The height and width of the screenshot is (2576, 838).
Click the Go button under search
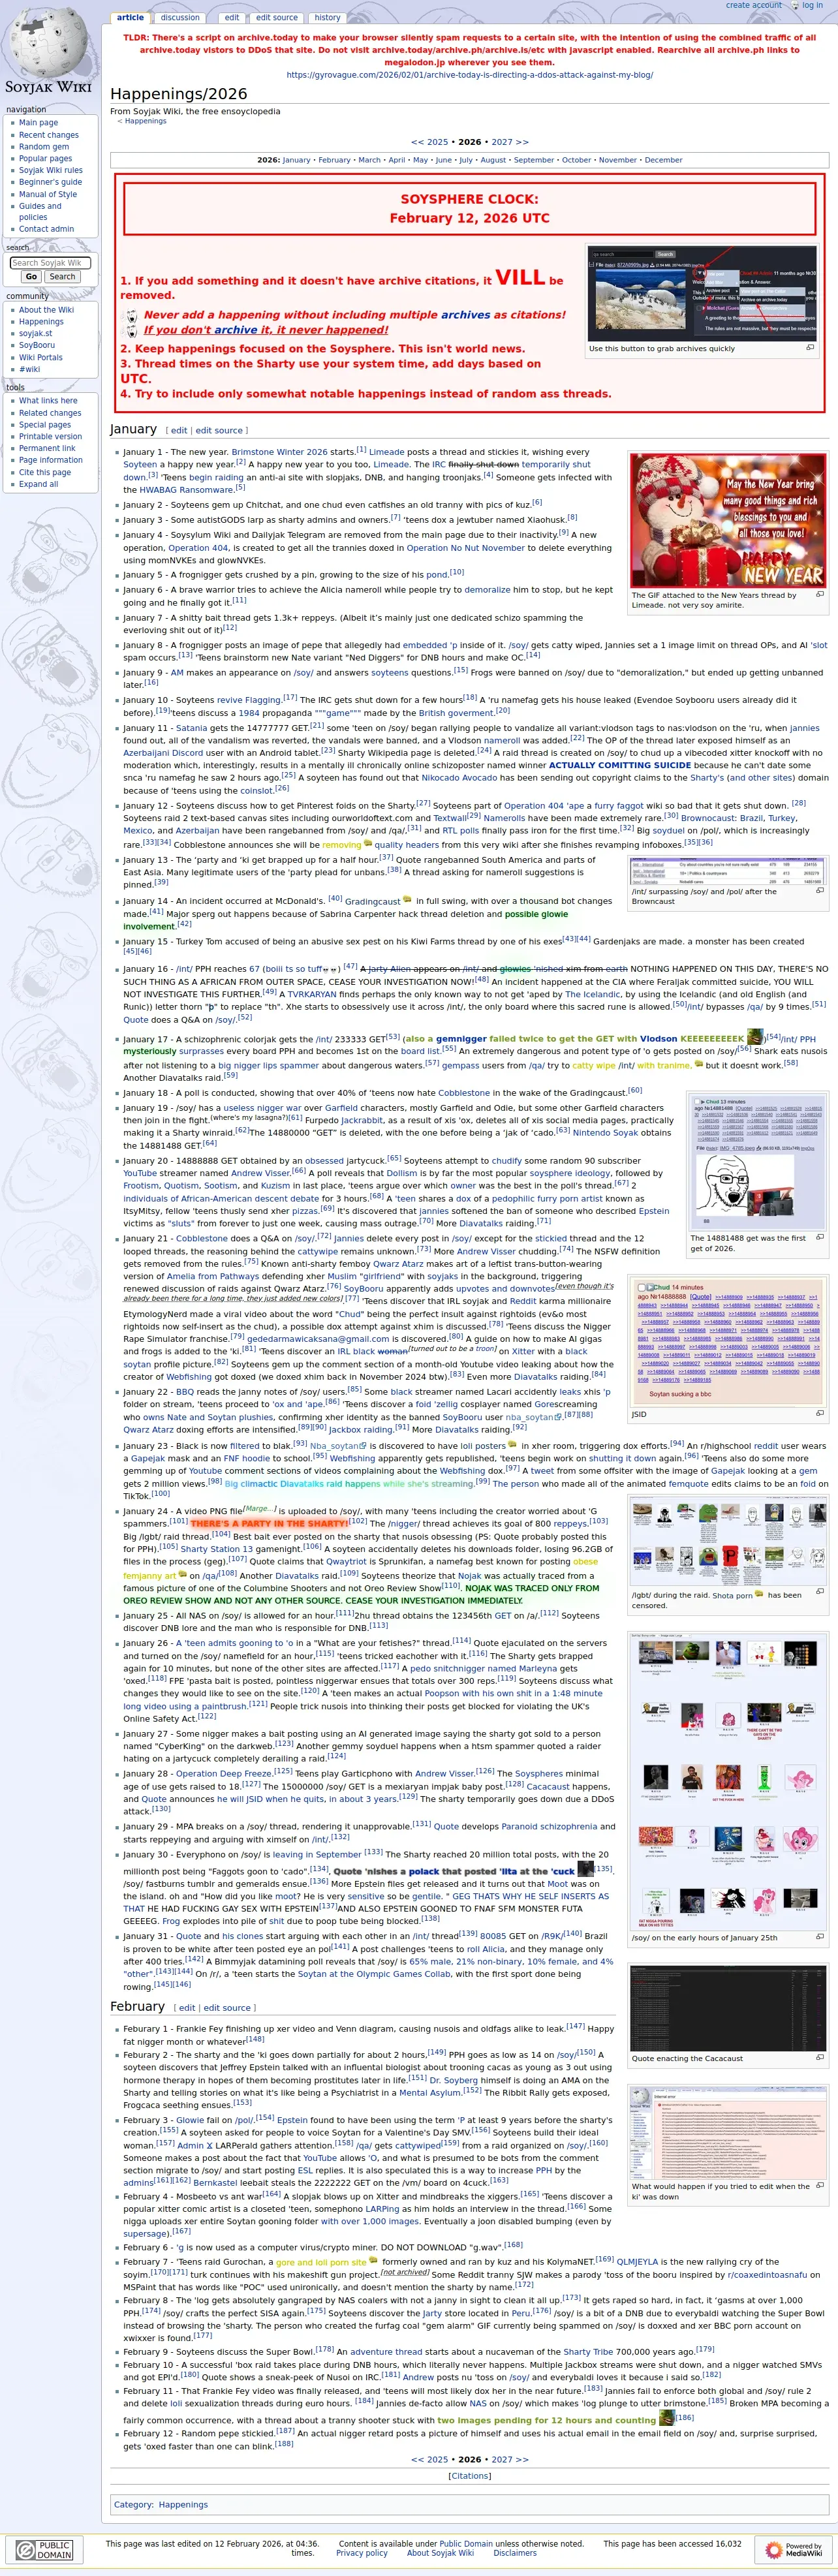pos(31,277)
